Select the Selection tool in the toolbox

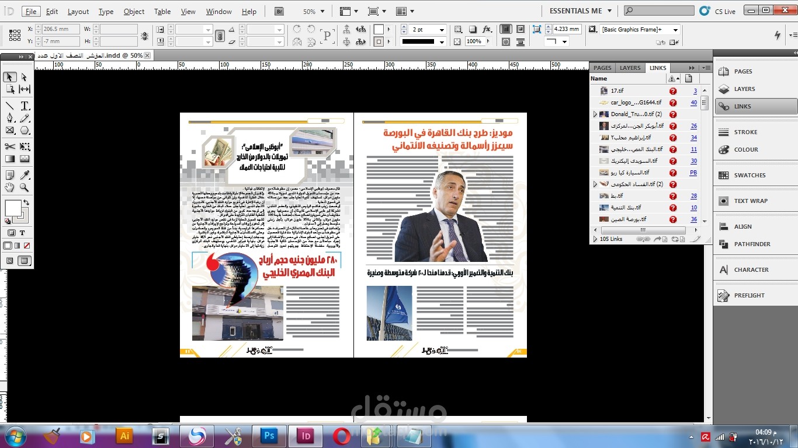pos(10,77)
